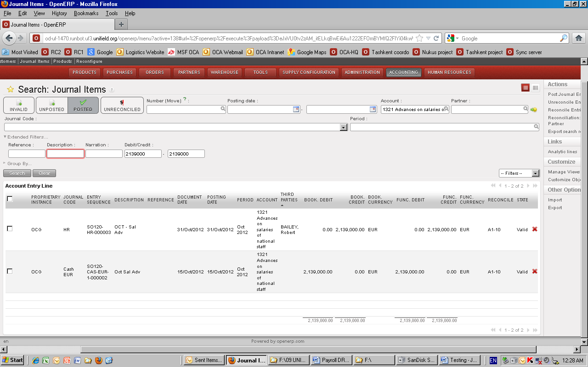The width and height of the screenshot is (588, 367).
Task: Switch to the list view icon
Action: (525, 88)
